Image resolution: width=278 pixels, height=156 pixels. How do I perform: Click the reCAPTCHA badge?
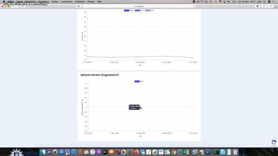(274, 143)
